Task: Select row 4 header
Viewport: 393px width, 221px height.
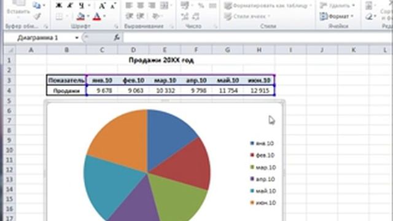Action: [x=9, y=90]
